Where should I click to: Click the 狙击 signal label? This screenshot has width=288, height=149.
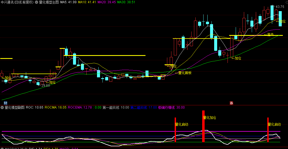(x=269, y=34)
